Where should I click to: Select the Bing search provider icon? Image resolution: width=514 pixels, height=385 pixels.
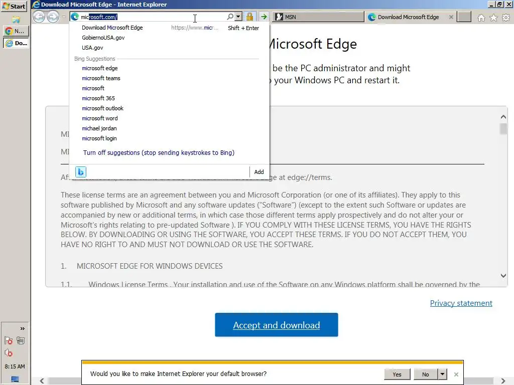point(81,171)
